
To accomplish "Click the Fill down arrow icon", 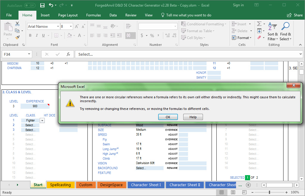I will 259,31.
